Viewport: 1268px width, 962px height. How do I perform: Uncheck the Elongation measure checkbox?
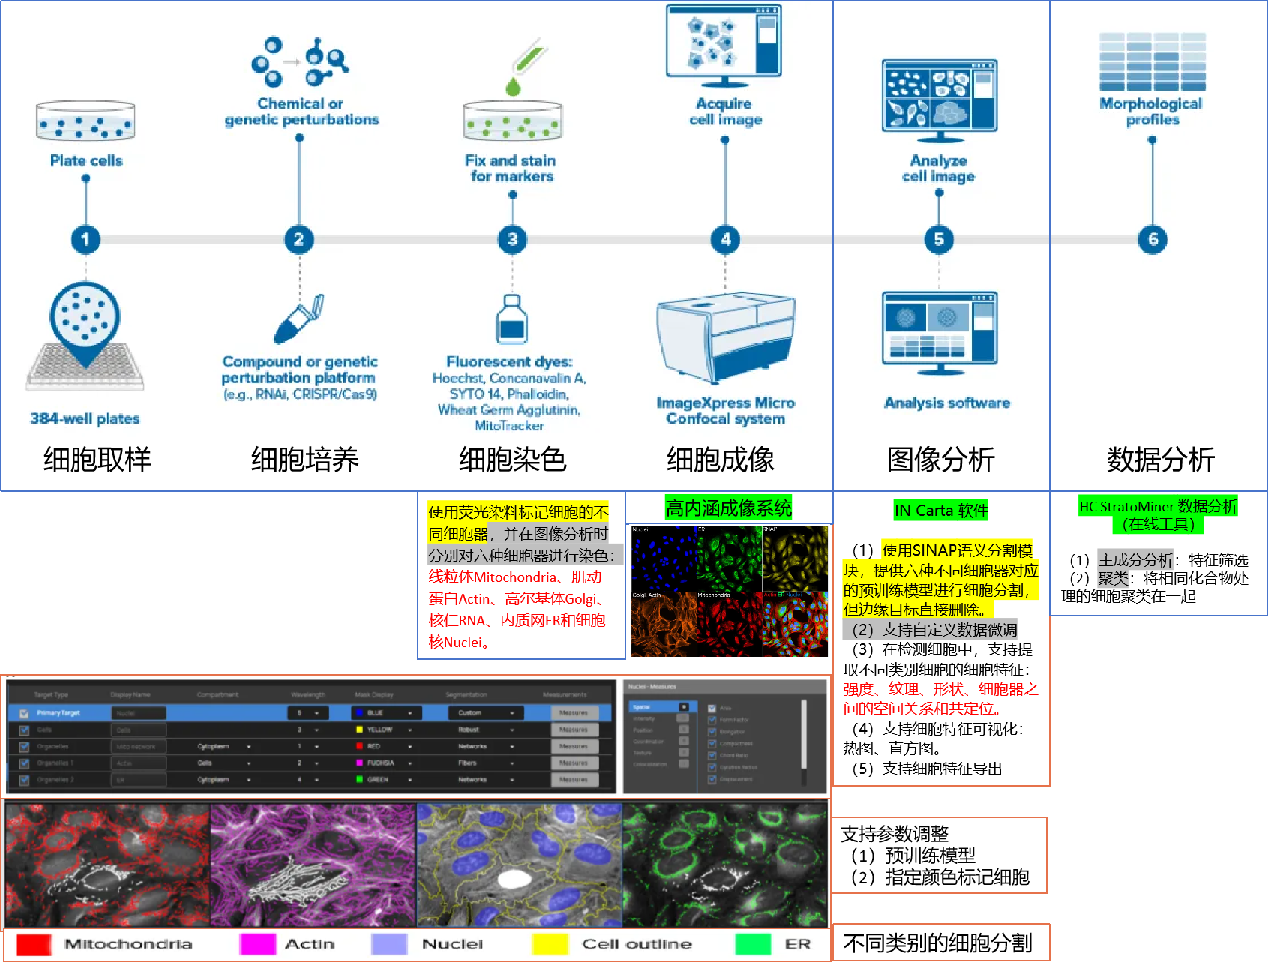712,732
